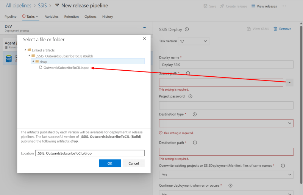Click the Destination type info icon
This screenshot has height=195, width=303.
coord(195,115)
